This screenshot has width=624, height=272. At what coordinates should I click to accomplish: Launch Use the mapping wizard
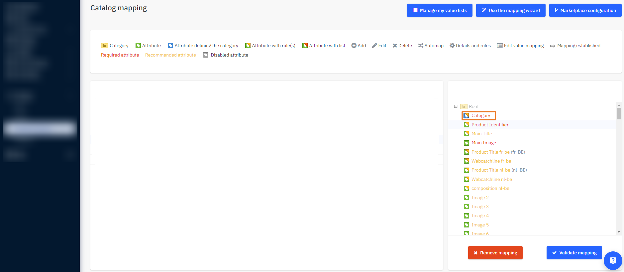pyautogui.click(x=511, y=10)
